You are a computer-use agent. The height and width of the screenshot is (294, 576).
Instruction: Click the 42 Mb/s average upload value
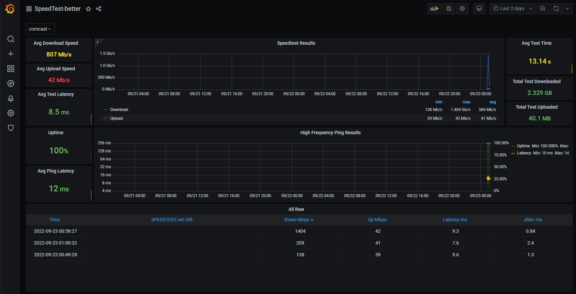click(x=59, y=80)
